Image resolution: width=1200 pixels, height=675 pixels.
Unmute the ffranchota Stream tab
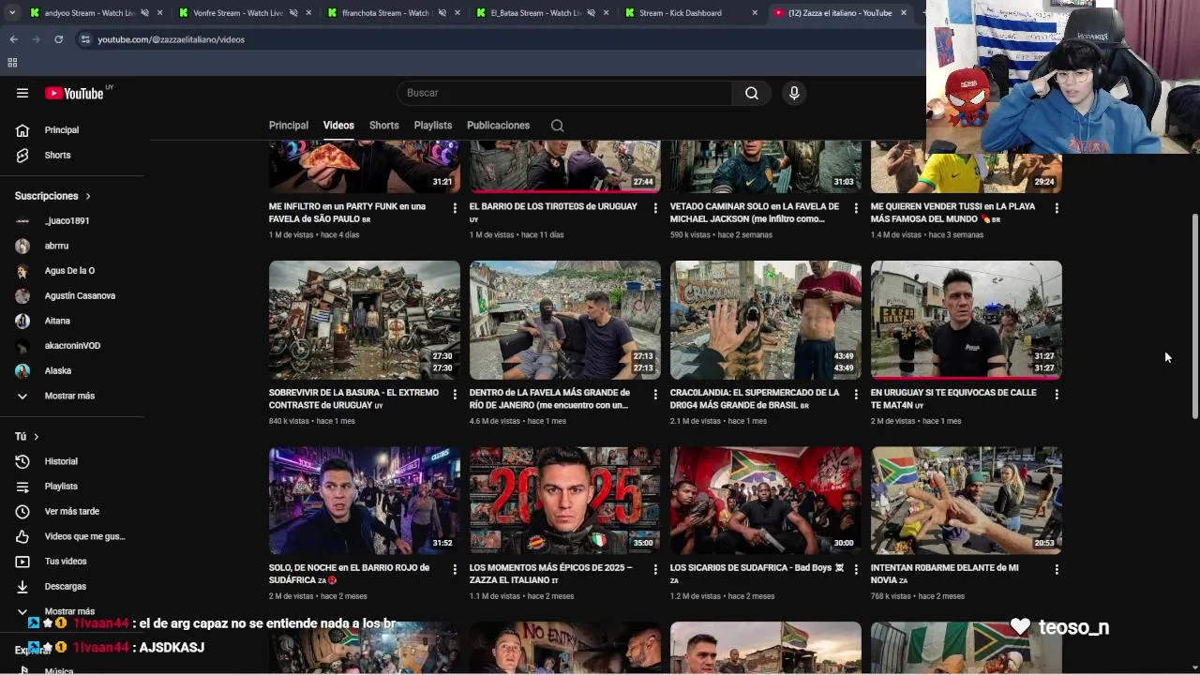coord(442,13)
